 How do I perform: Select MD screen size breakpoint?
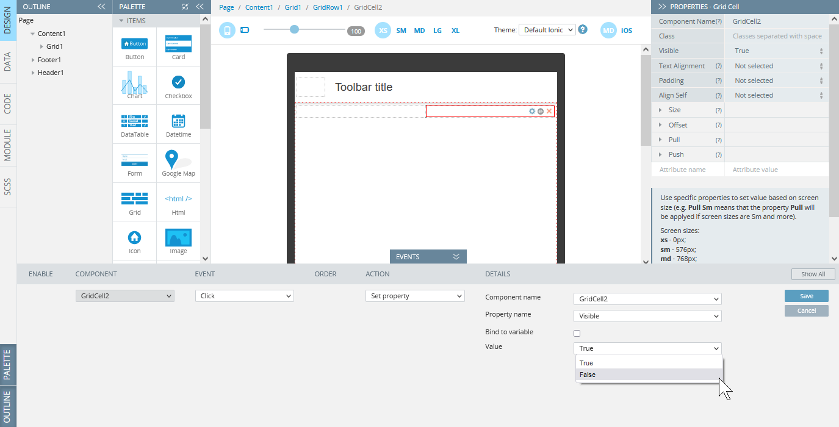419,30
